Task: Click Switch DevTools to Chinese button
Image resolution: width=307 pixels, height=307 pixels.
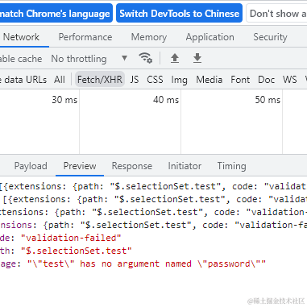Action: tap(179, 13)
